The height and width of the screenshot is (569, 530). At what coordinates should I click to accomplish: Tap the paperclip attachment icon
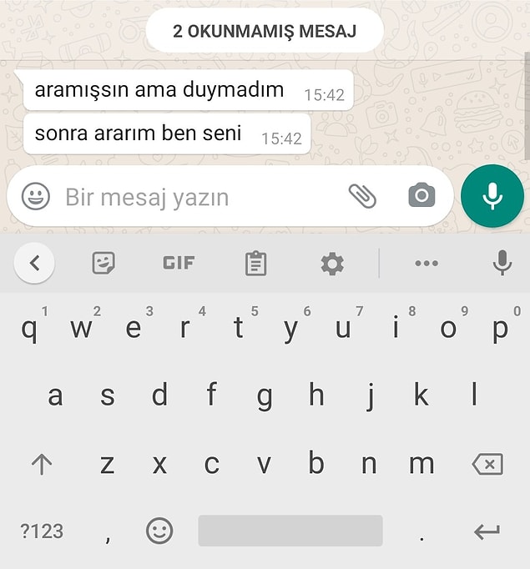pos(362,196)
